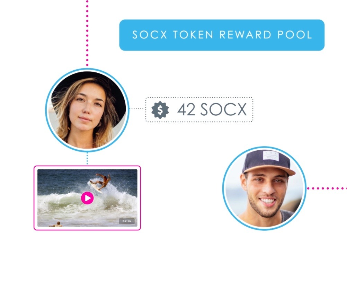Click the pink dotted line right of the man's avatar
The image size is (347, 308).
point(327,188)
